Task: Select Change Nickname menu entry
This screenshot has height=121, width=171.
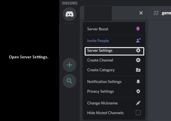Action: 114,103
